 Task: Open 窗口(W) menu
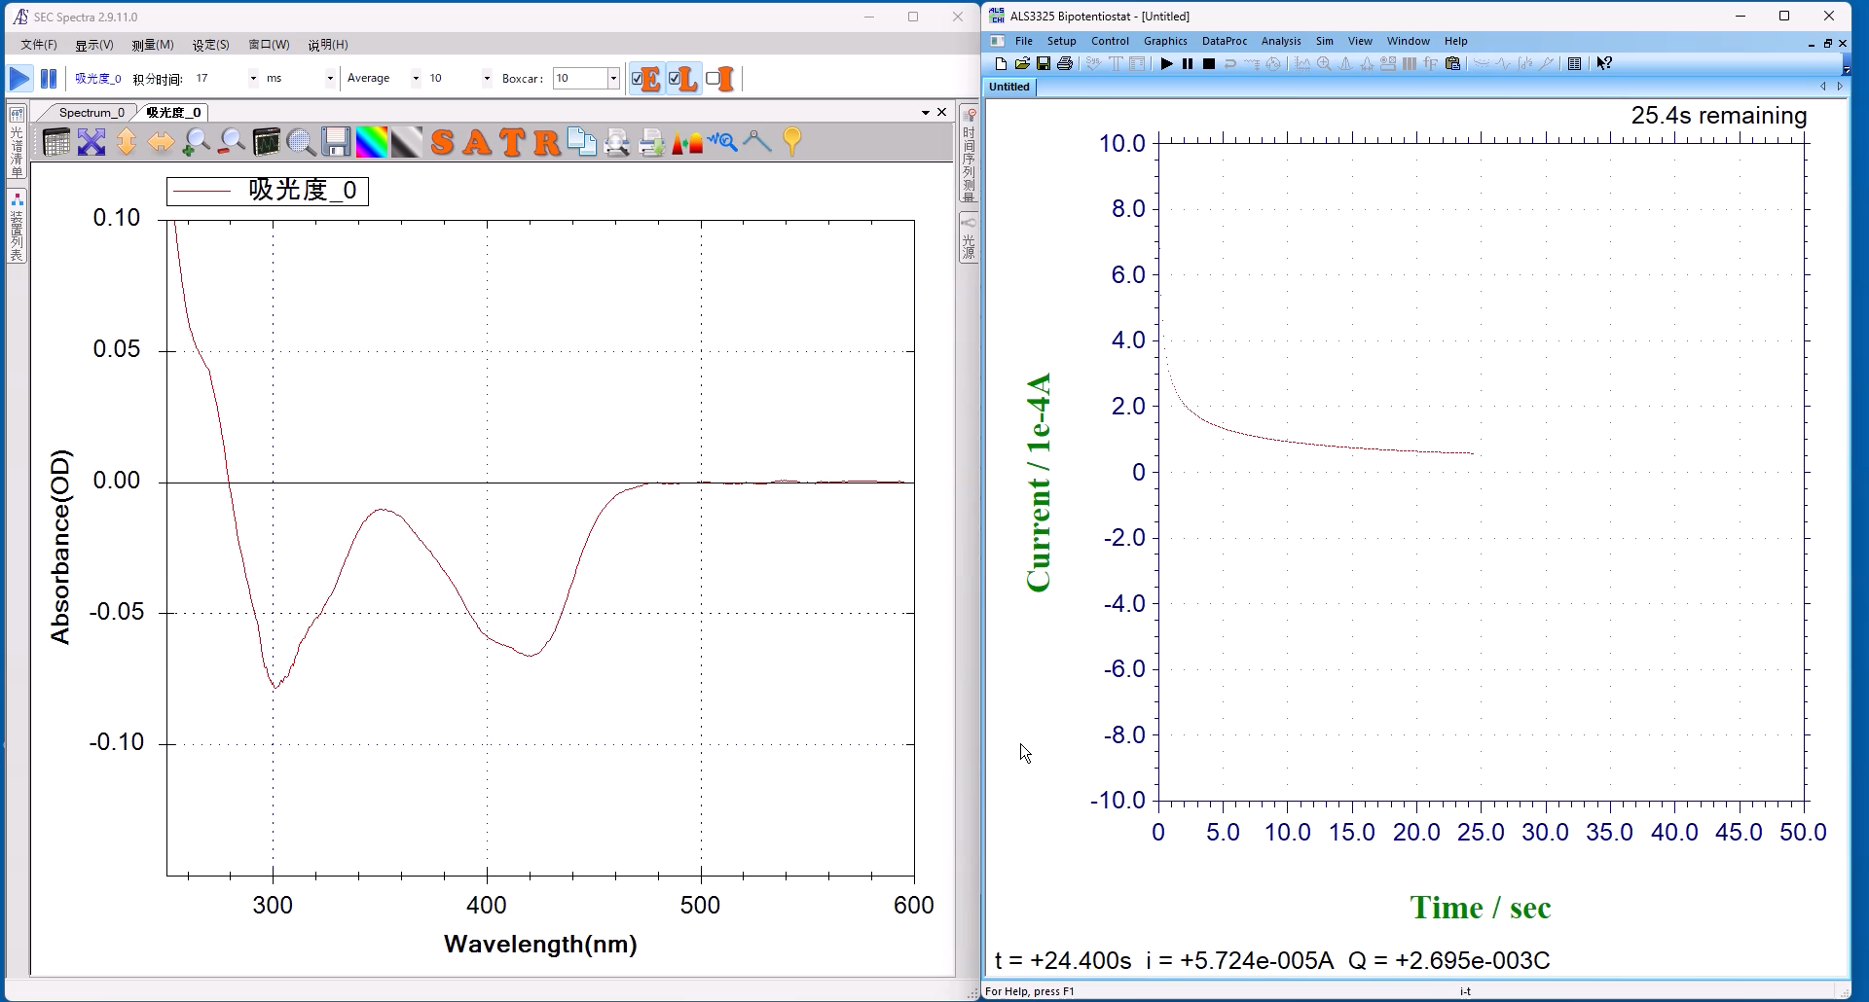click(x=269, y=45)
